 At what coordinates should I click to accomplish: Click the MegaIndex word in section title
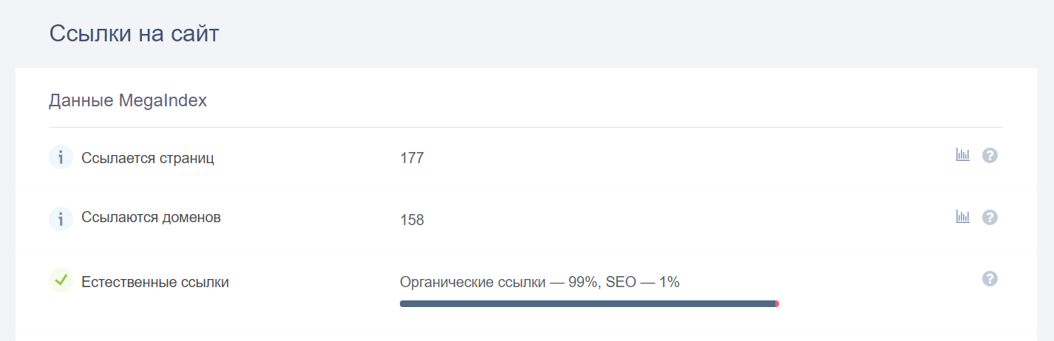pos(163,101)
